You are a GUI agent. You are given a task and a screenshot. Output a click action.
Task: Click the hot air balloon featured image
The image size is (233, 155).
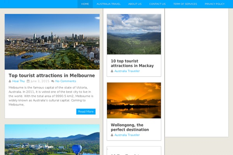[52, 140]
